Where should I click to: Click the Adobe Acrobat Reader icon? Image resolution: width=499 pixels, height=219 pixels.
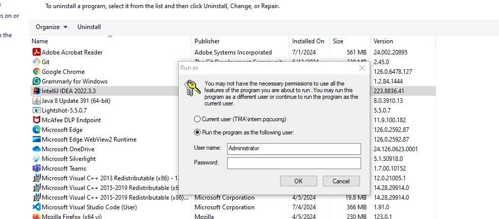click(x=36, y=52)
